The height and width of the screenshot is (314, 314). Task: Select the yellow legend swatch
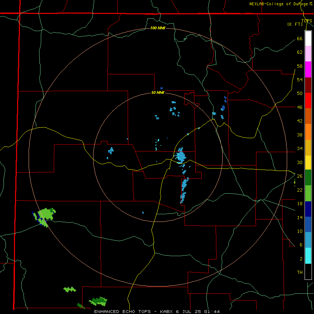308,163
